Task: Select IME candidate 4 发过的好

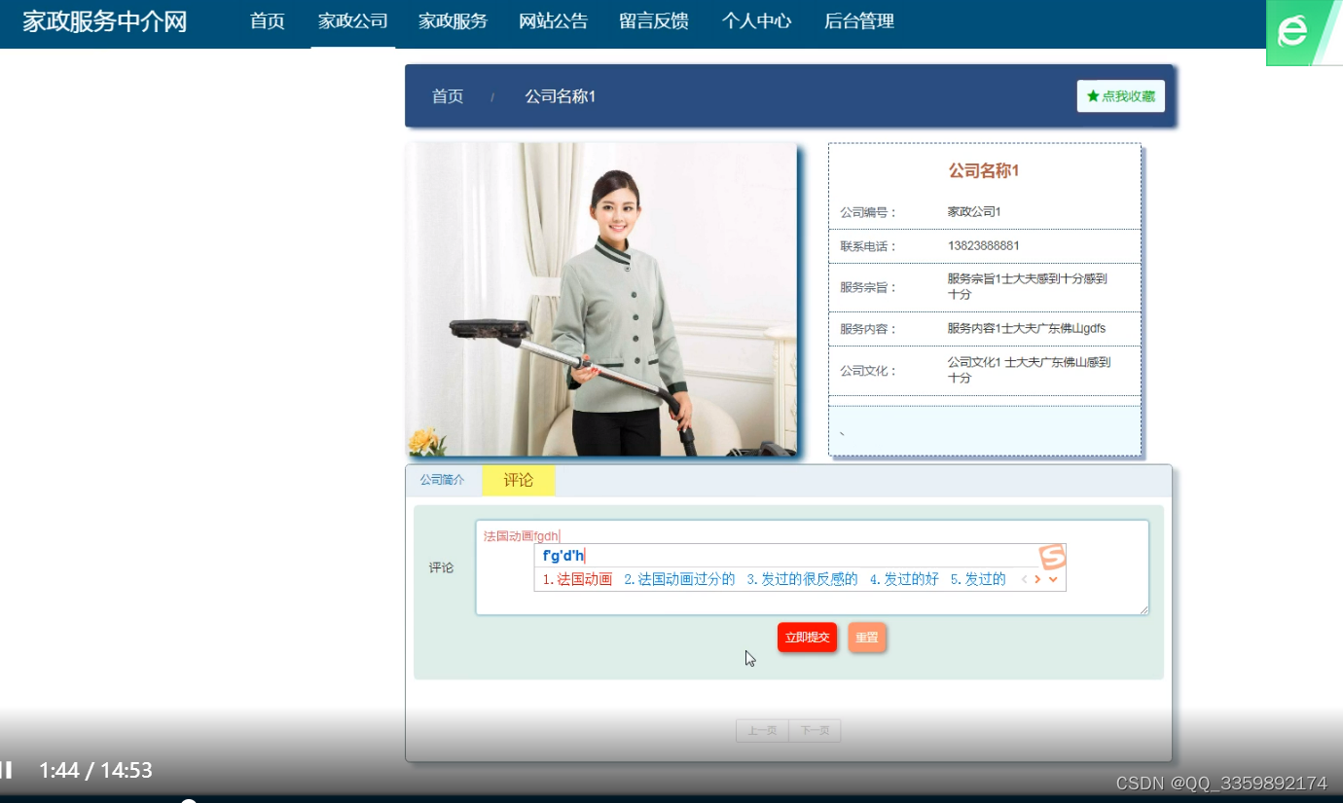Action: tap(904, 579)
